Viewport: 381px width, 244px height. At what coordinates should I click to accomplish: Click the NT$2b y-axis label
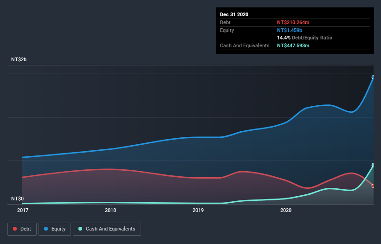19,59
